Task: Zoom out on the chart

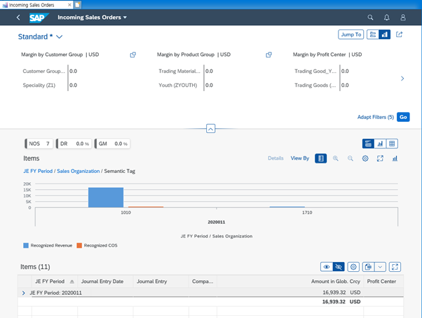Action: click(x=350, y=158)
